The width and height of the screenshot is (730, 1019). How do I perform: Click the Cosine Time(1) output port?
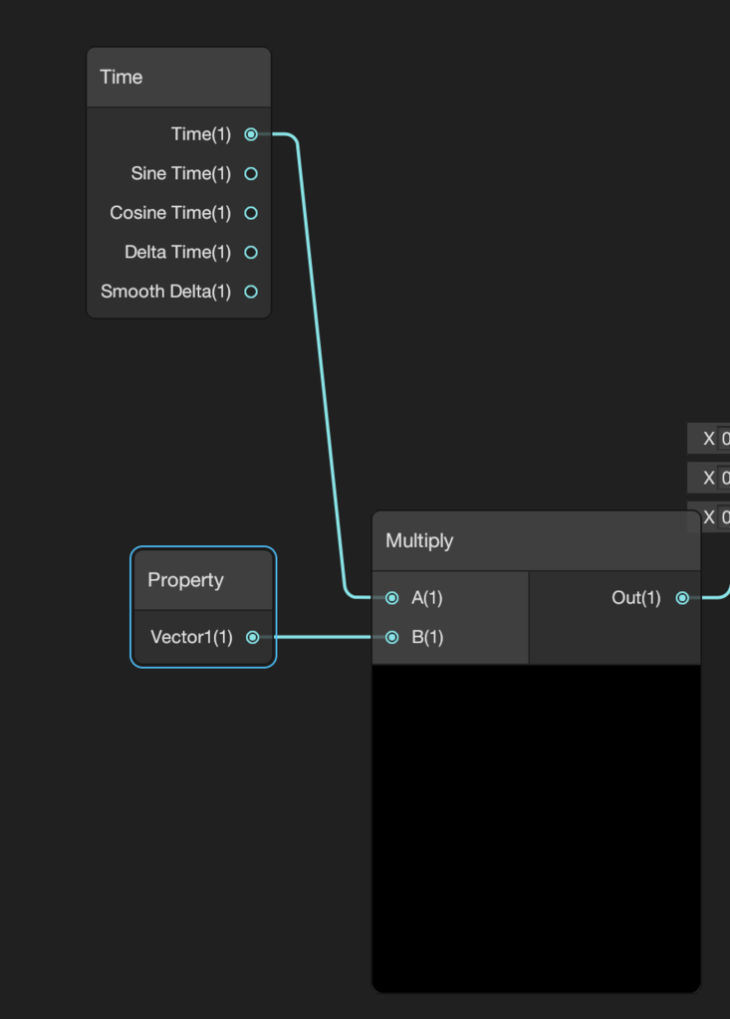pyautogui.click(x=251, y=213)
